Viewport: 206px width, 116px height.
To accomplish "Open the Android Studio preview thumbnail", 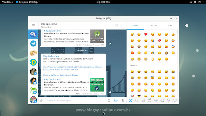I will tap(97, 36).
